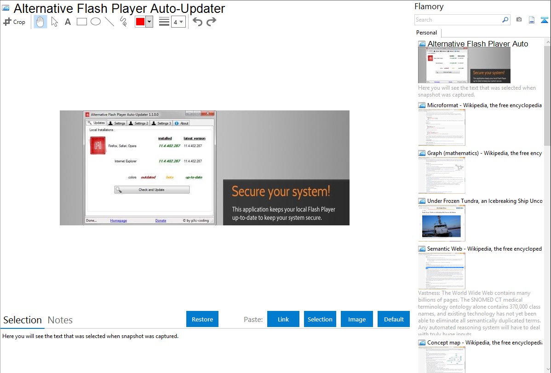Select Alternative Flash Player thumbnail in sidebar
Viewport: 551px width, 373px height.
click(x=464, y=65)
